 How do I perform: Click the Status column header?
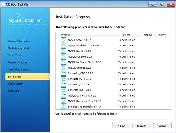(126, 35)
